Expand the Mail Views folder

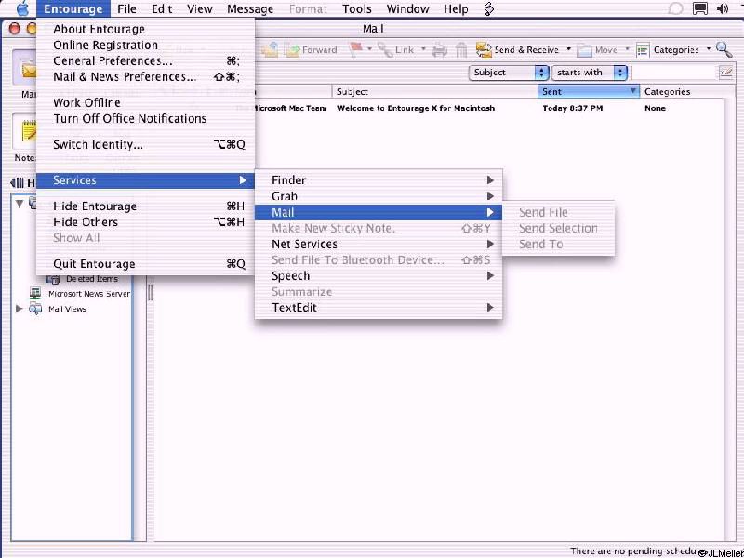pyautogui.click(x=20, y=309)
